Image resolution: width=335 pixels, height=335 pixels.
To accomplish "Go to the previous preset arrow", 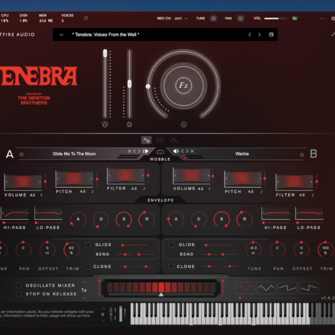I will click(250, 35).
